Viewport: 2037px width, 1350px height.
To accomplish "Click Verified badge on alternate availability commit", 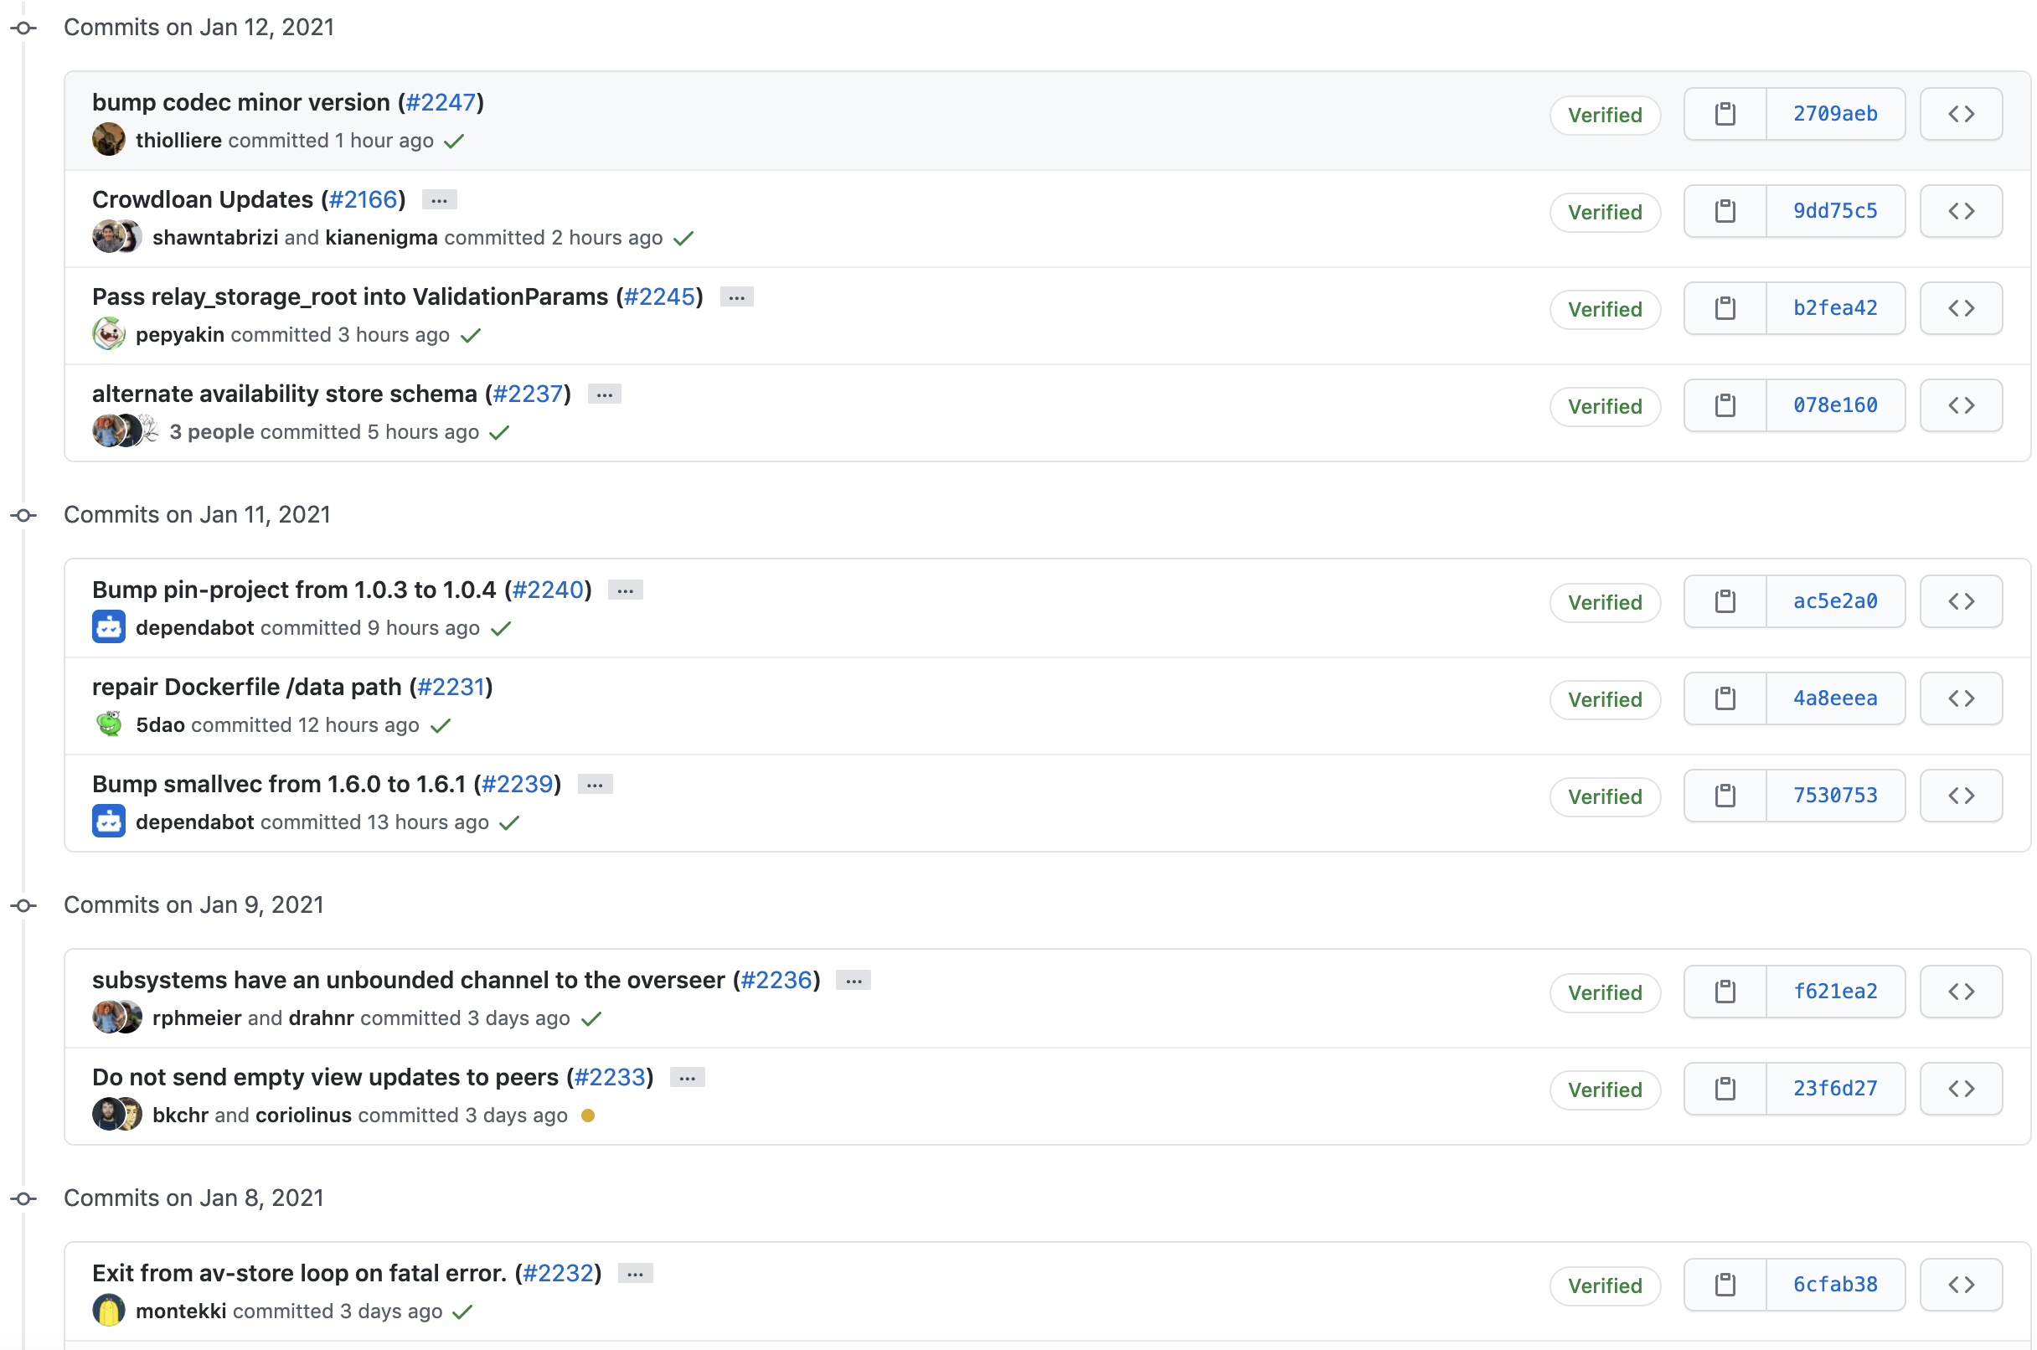I will (x=1604, y=406).
